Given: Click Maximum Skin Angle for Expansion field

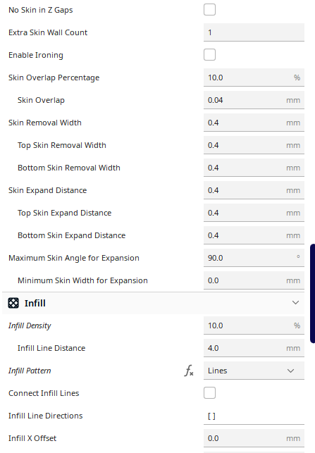Looking at the screenshot, I should [254, 258].
